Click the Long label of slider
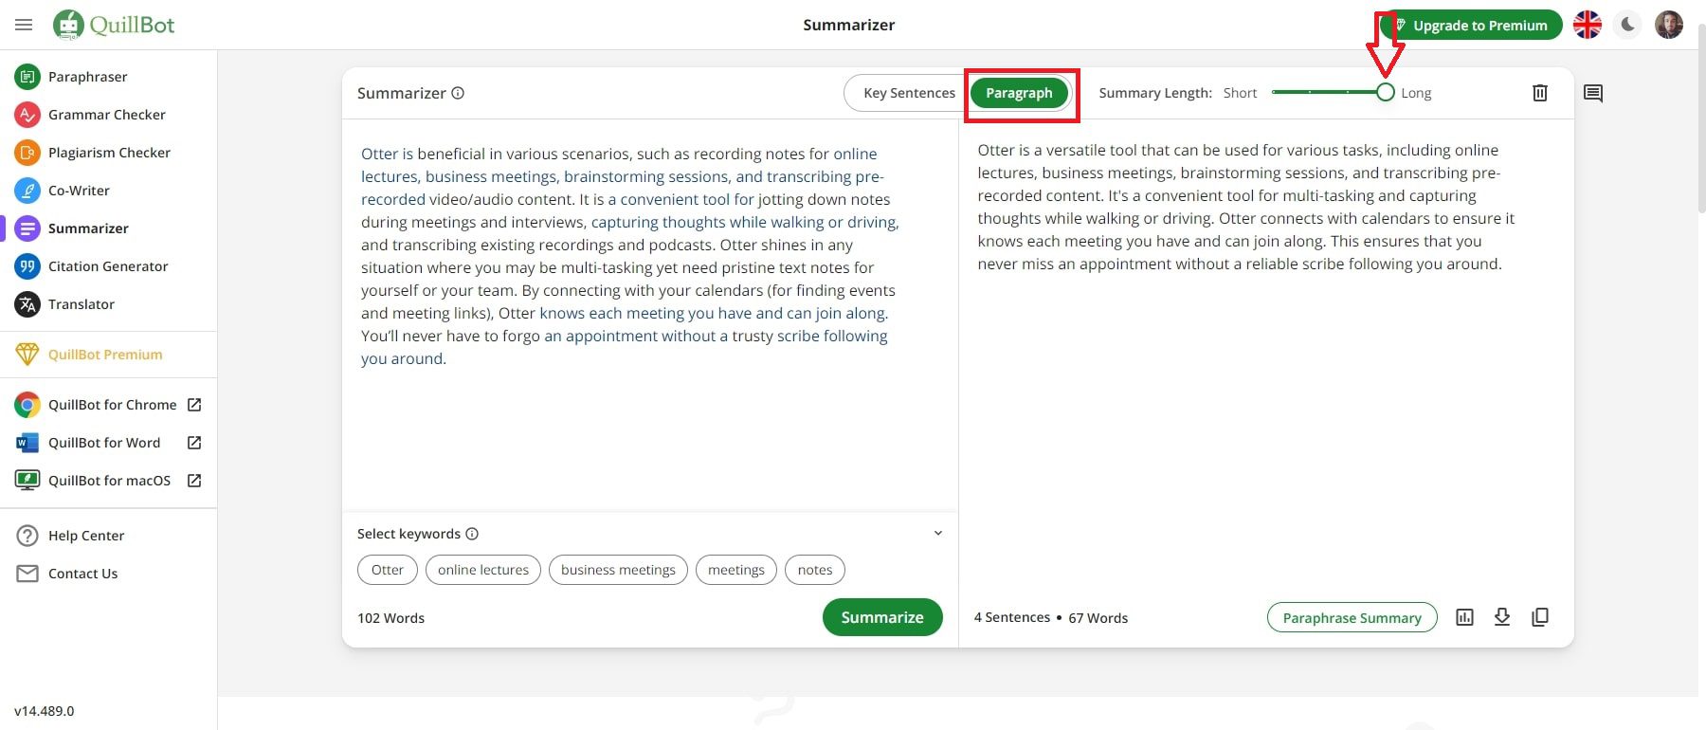 click(x=1416, y=93)
